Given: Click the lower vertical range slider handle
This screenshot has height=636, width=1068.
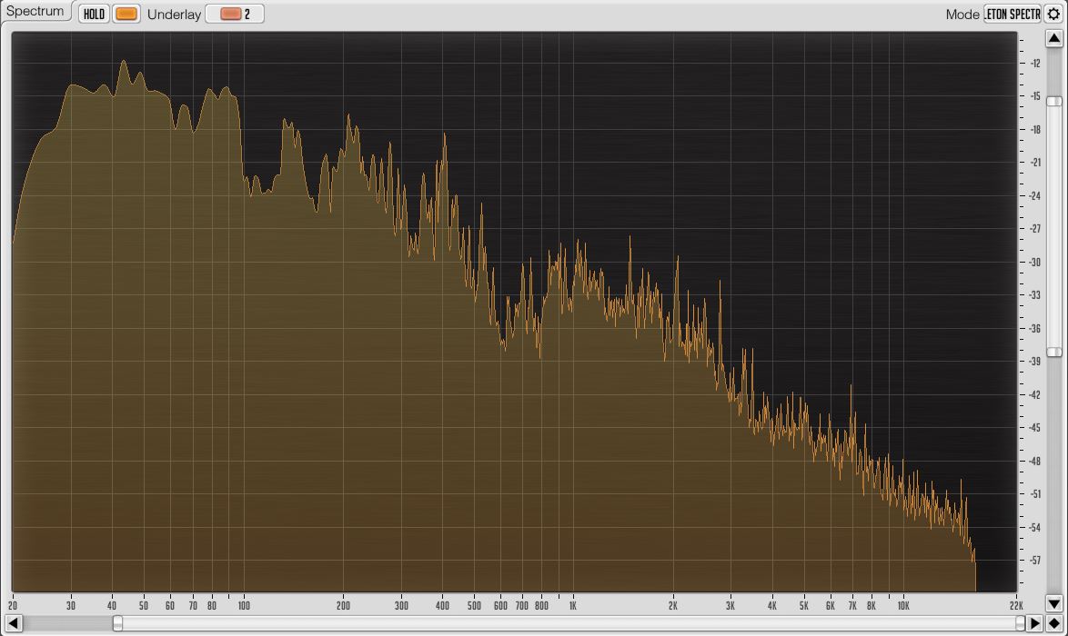Looking at the screenshot, I should (1053, 352).
